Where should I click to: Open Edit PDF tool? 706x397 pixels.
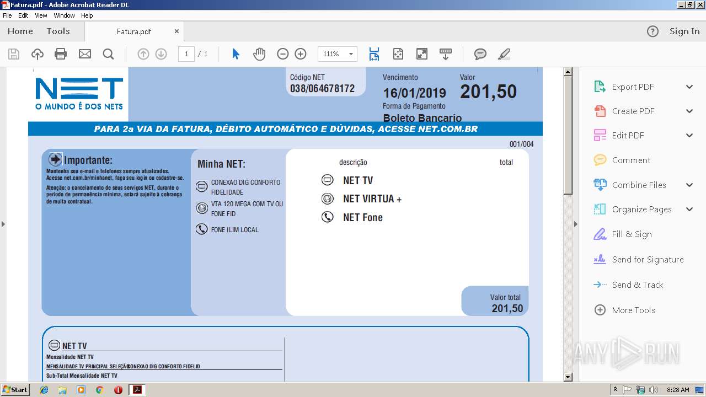tap(628, 136)
